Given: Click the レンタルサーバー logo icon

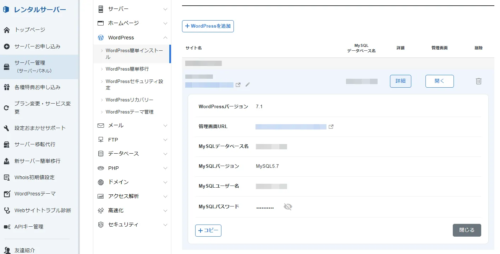Looking at the screenshot, I should point(6,10).
